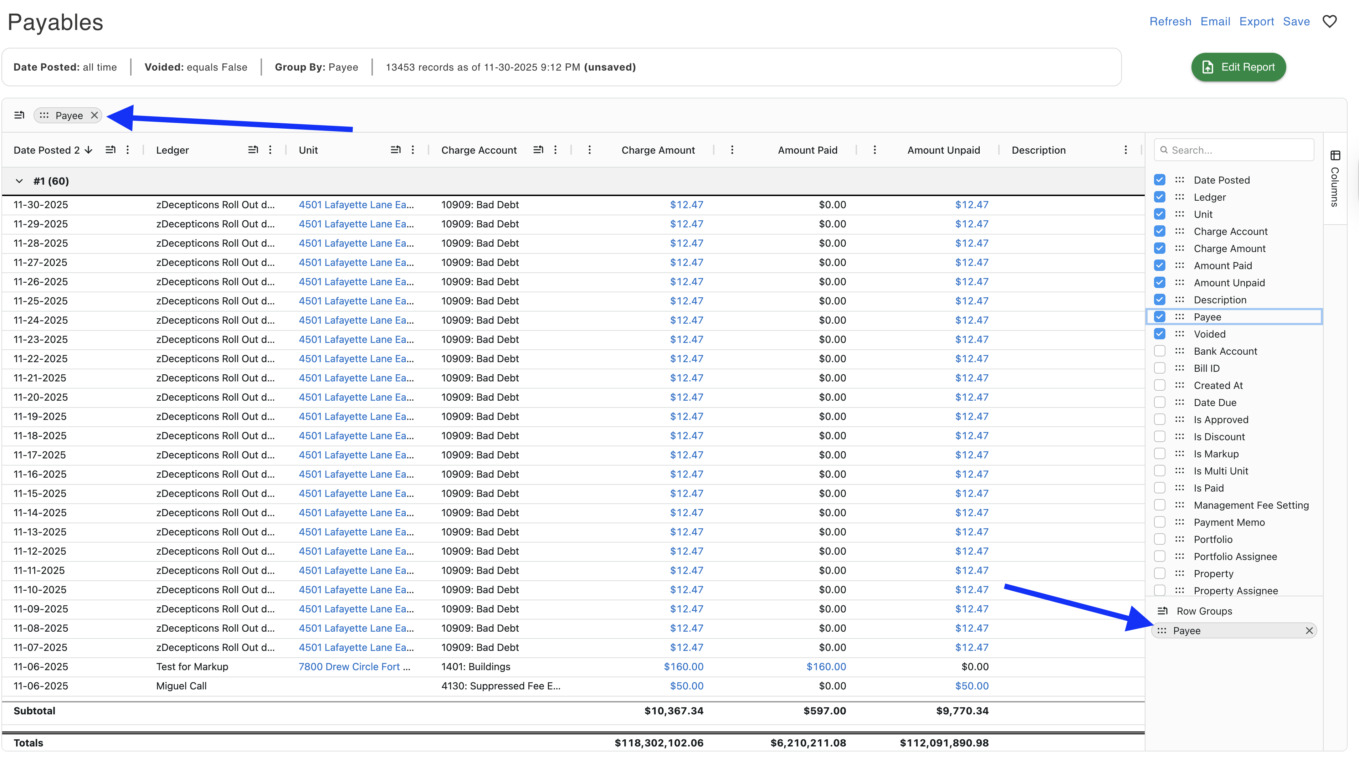Image resolution: width=1359 pixels, height=760 pixels.
Task: Enable the Bank Account column checkbox
Action: point(1160,351)
